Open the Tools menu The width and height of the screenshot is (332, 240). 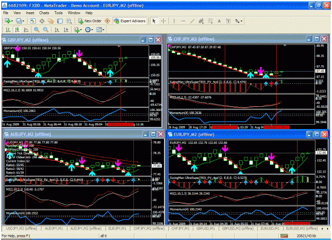point(58,13)
